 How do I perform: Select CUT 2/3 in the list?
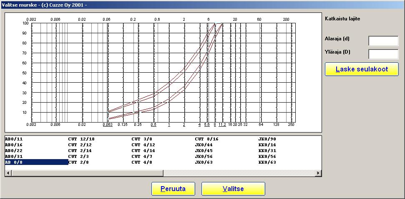(78, 157)
